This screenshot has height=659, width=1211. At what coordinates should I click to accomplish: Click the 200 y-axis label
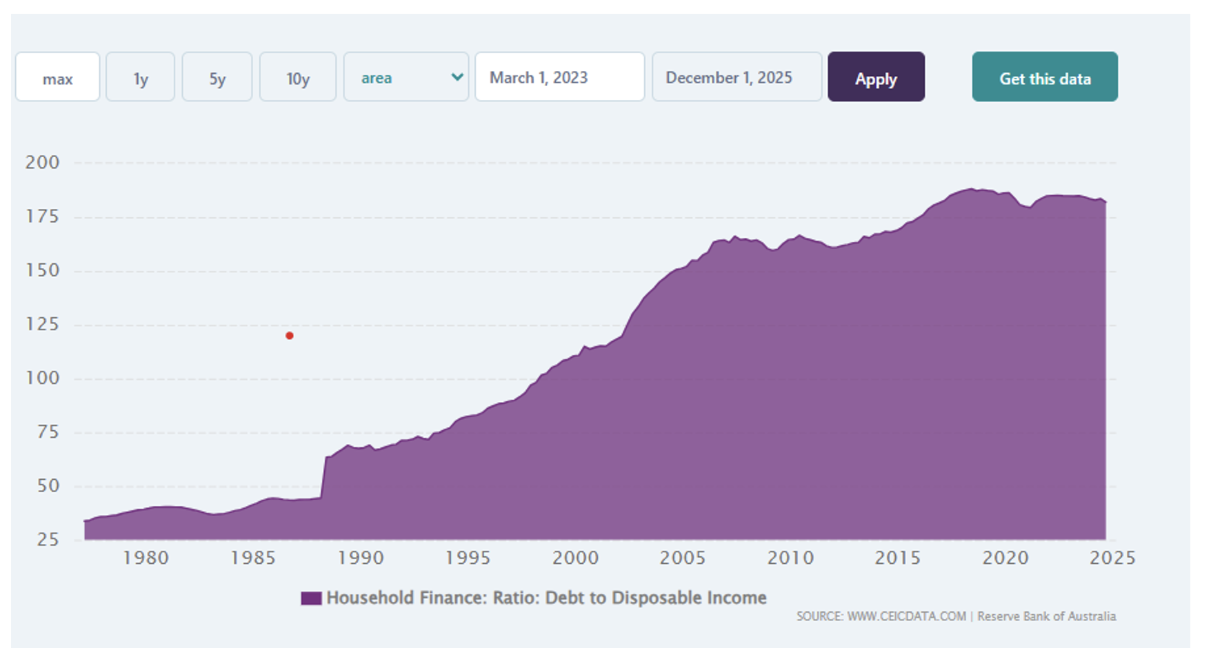pos(43,163)
